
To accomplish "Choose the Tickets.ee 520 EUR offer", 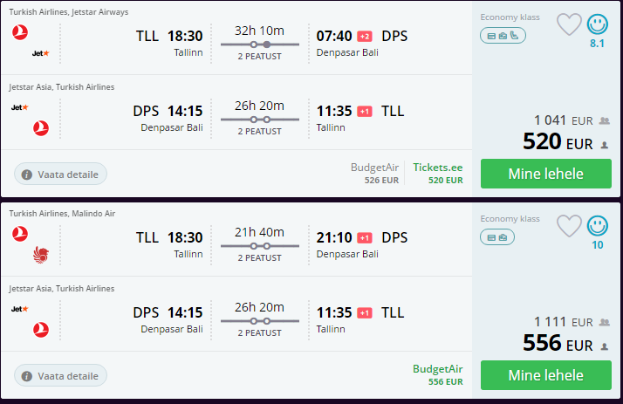I will pyautogui.click(x=437, y=173).
